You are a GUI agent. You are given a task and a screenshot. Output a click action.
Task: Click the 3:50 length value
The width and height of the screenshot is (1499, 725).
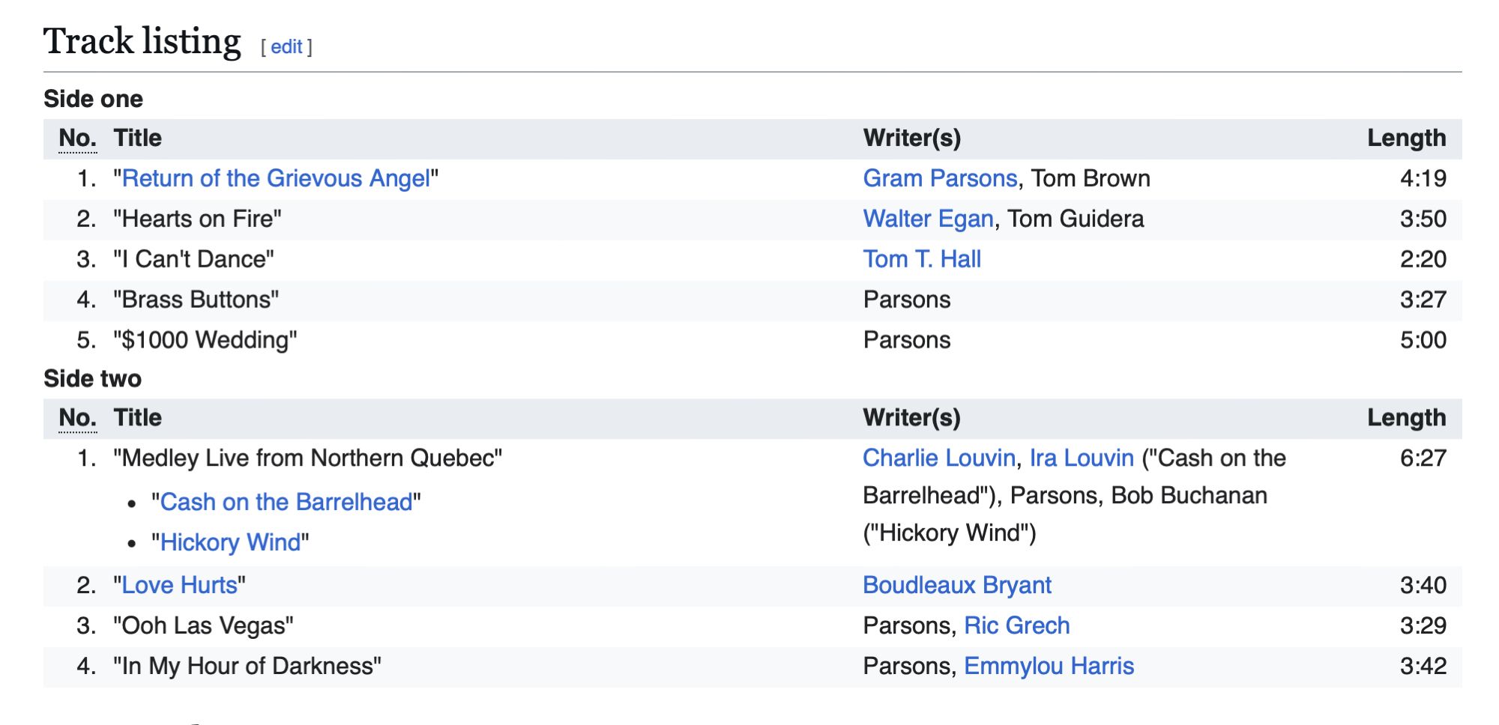tap(1423, 219)
